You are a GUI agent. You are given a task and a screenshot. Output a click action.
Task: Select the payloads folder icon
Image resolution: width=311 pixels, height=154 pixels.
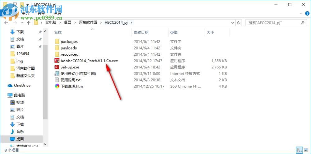57,48
